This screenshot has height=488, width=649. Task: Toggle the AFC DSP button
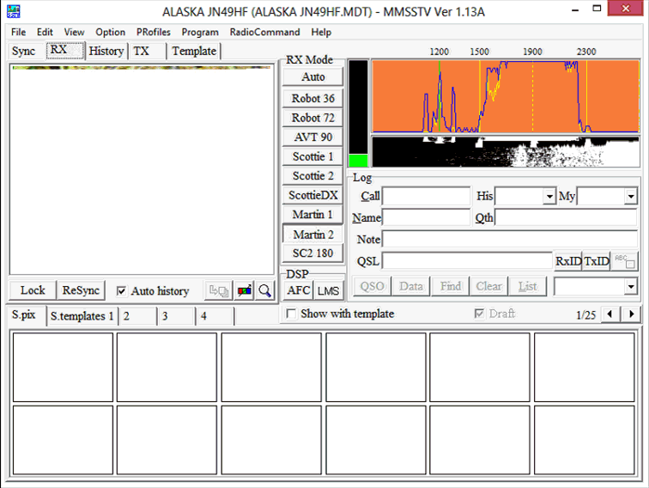299,290
